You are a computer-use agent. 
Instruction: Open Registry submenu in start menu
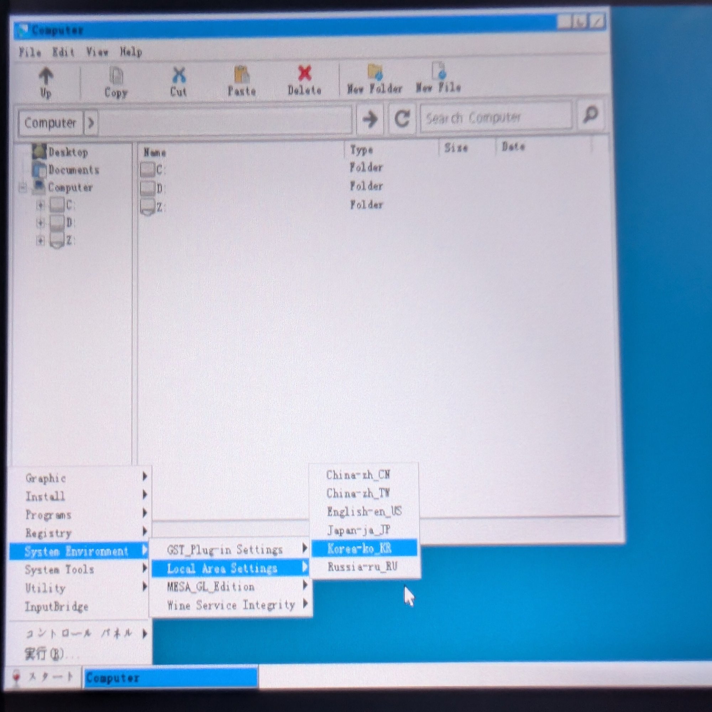[80, 533]
